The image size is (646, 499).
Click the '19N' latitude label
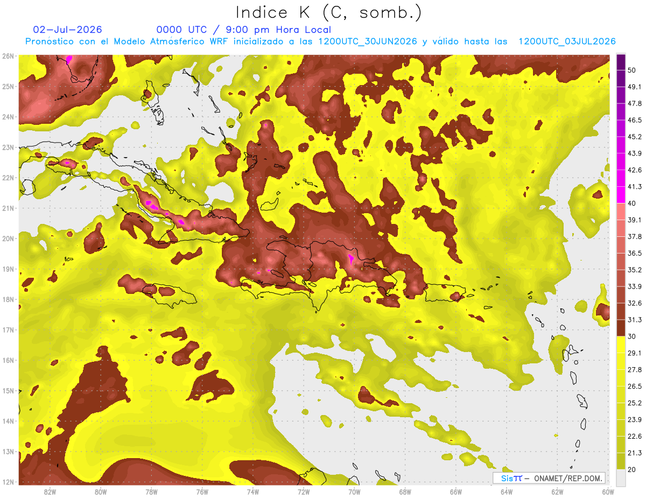point(9,269)
